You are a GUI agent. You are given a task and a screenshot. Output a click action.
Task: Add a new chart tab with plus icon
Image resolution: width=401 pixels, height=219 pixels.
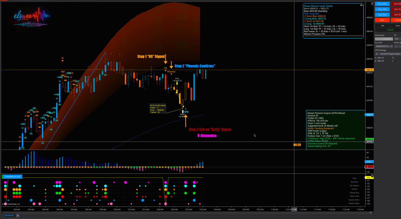pyautogui.click(x=18, y=215)
